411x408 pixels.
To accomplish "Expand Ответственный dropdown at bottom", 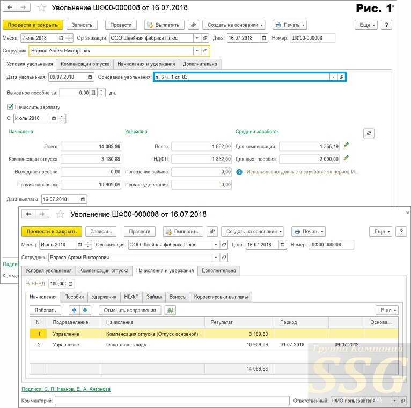I will 394,401.
